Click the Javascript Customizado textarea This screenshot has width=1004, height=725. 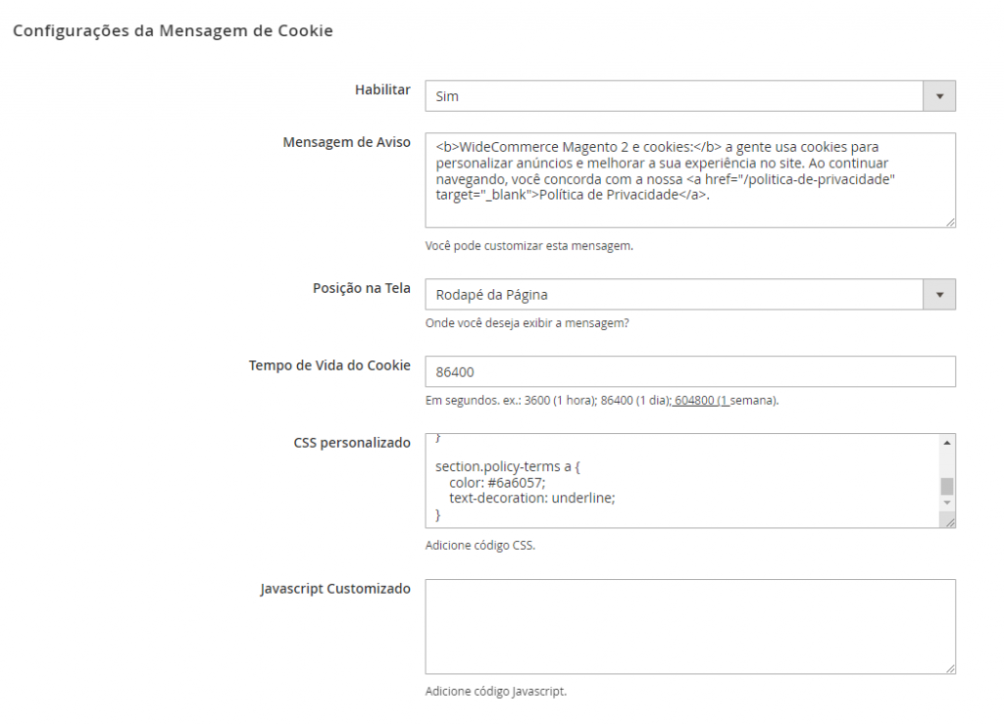(690, 626)
